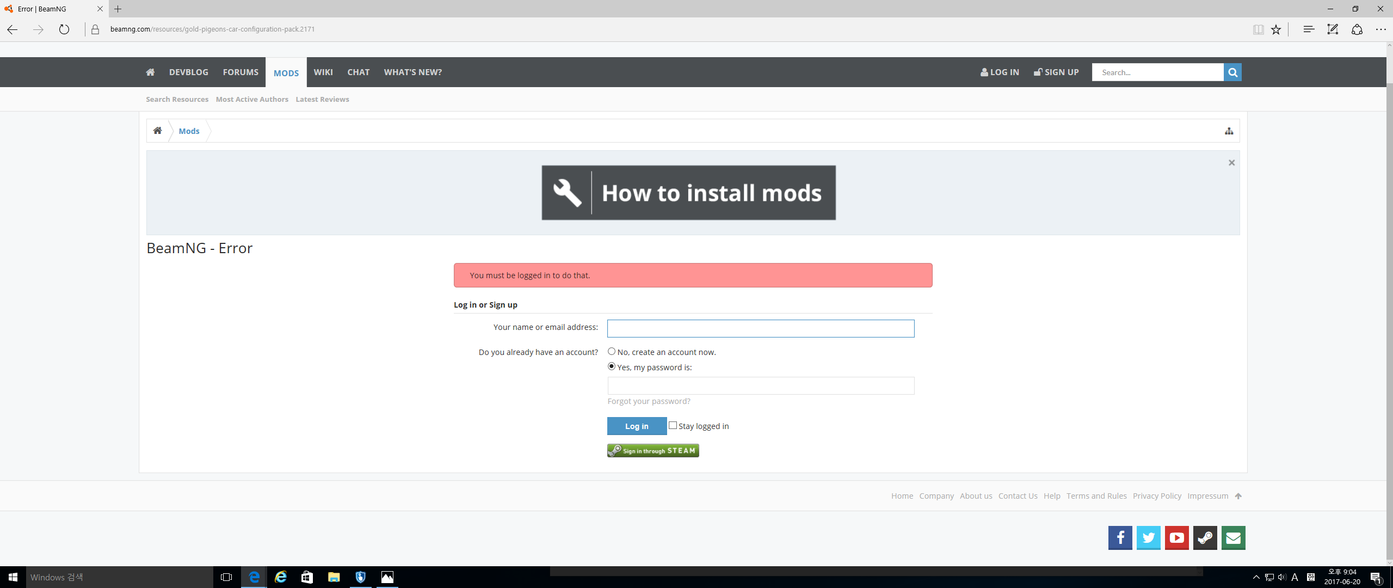Focus the password field
The width and height of the screenshot is (1393, 588).
click(x=761, y=386)
